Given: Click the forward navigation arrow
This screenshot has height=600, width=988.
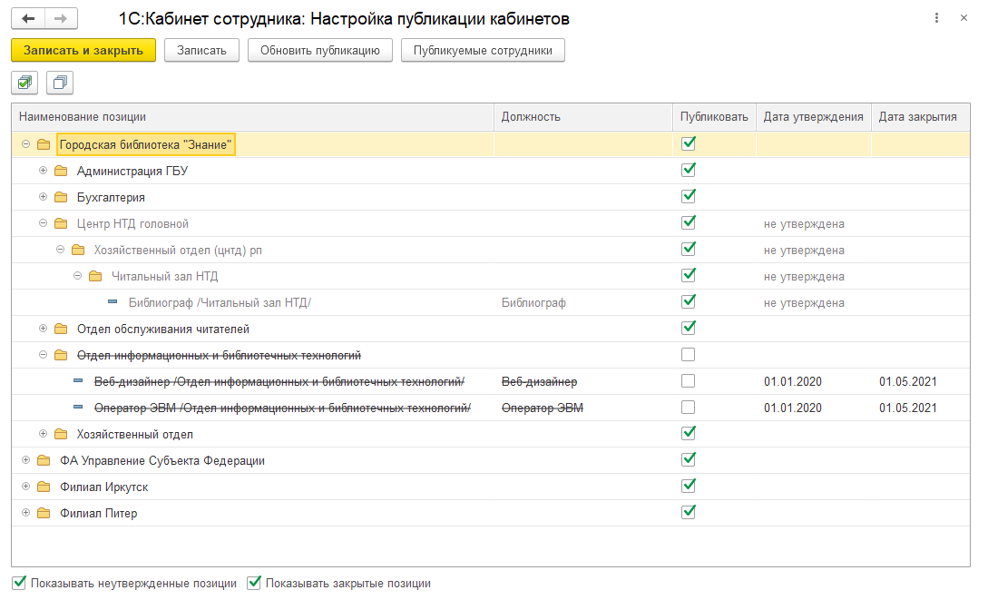Looking at the screenshot, I should pyautogui.click(x=61, y=19).
